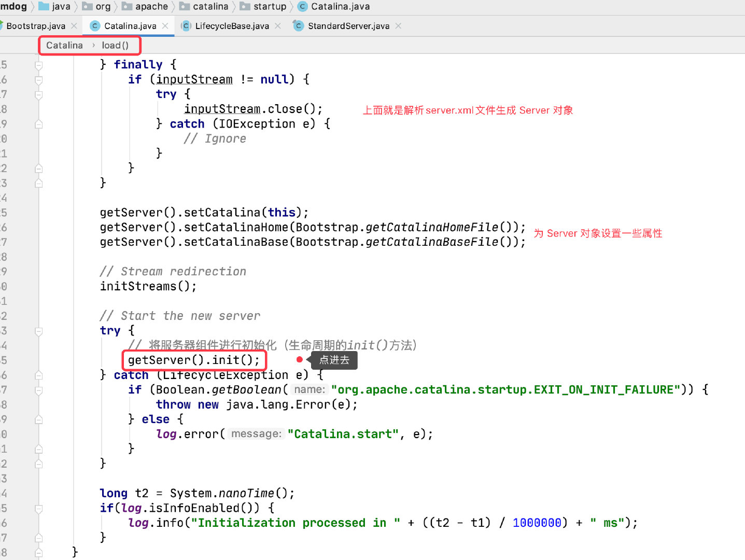Click the Catalina.java class icon in tab
The image size is (745, 560).
click(x=95, y=26)
